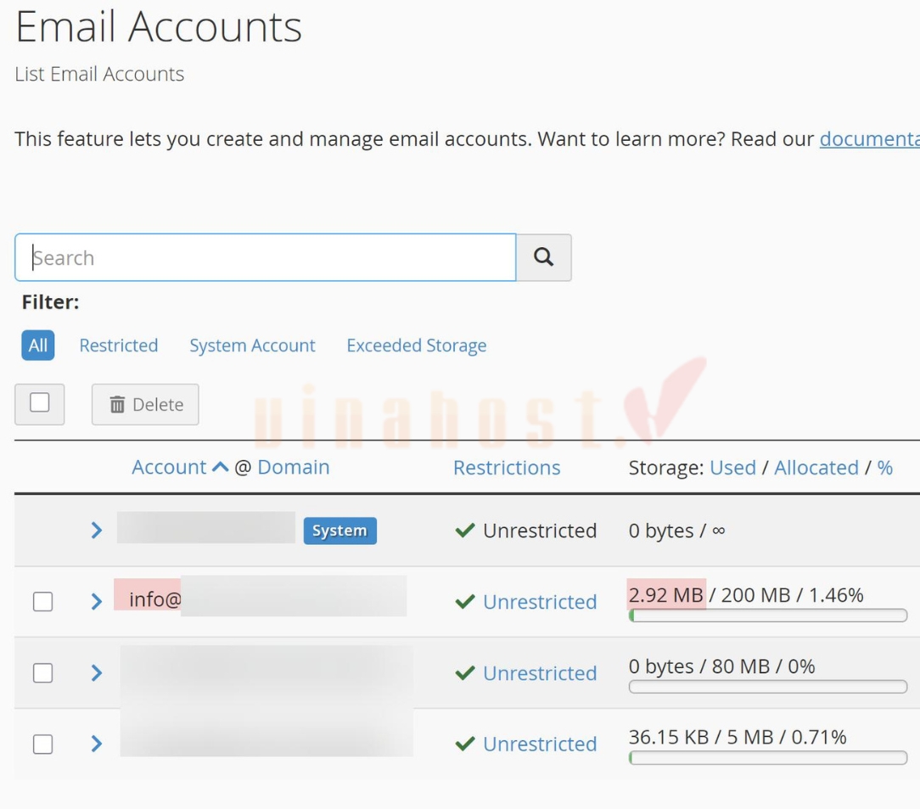Filter by Restricted accounts

coord(119,345)
